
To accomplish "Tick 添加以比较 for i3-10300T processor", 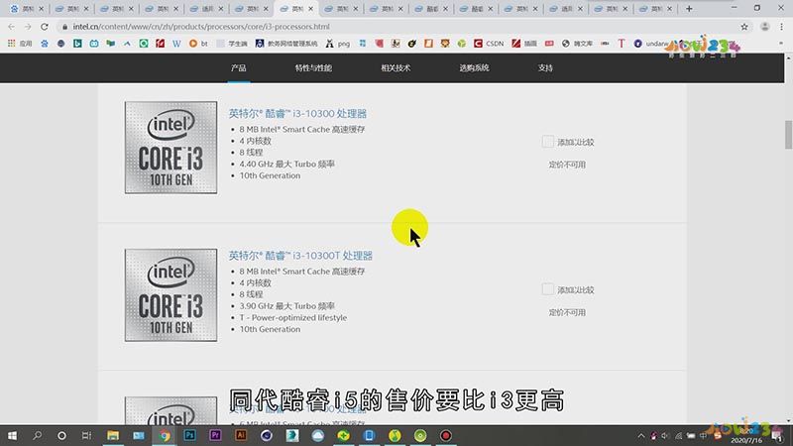I will (x=548, y=289).
